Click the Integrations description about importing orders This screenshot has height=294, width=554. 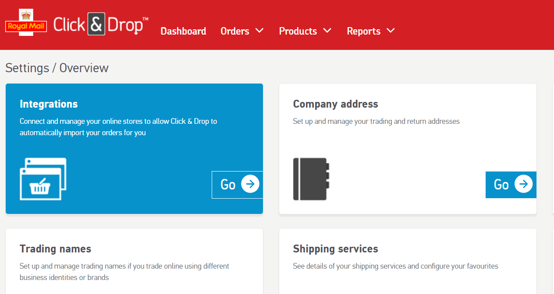tap(118, 127)
